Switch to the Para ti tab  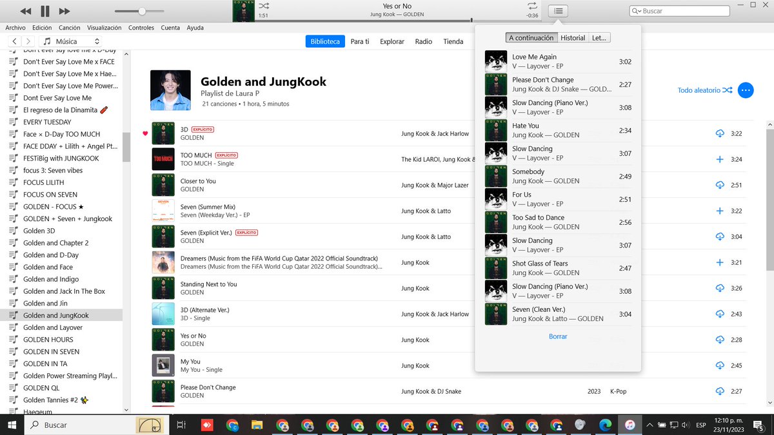360,41
